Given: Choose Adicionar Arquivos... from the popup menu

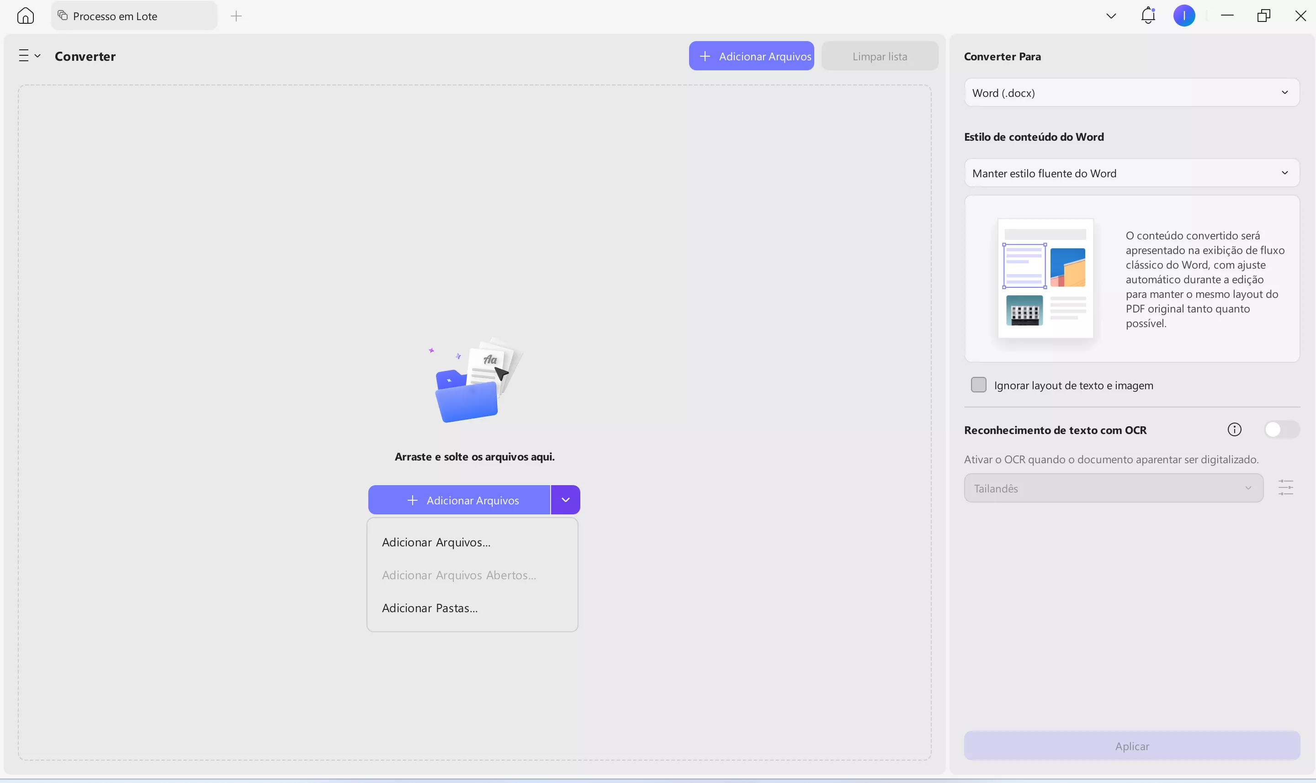Looking at the screenshot, I should [x=436, y=542].
